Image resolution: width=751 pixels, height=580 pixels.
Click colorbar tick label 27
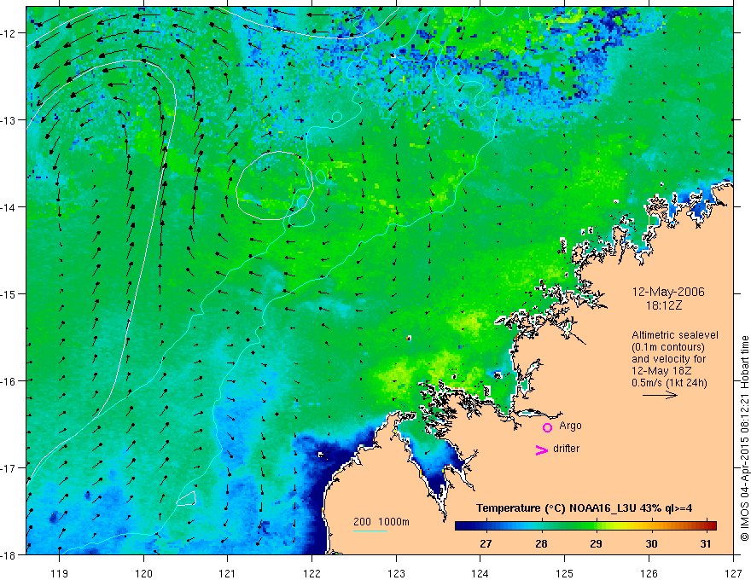486,544
